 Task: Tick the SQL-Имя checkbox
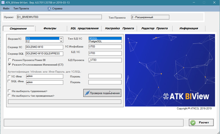pyautogui.click(x=9, y=81)
